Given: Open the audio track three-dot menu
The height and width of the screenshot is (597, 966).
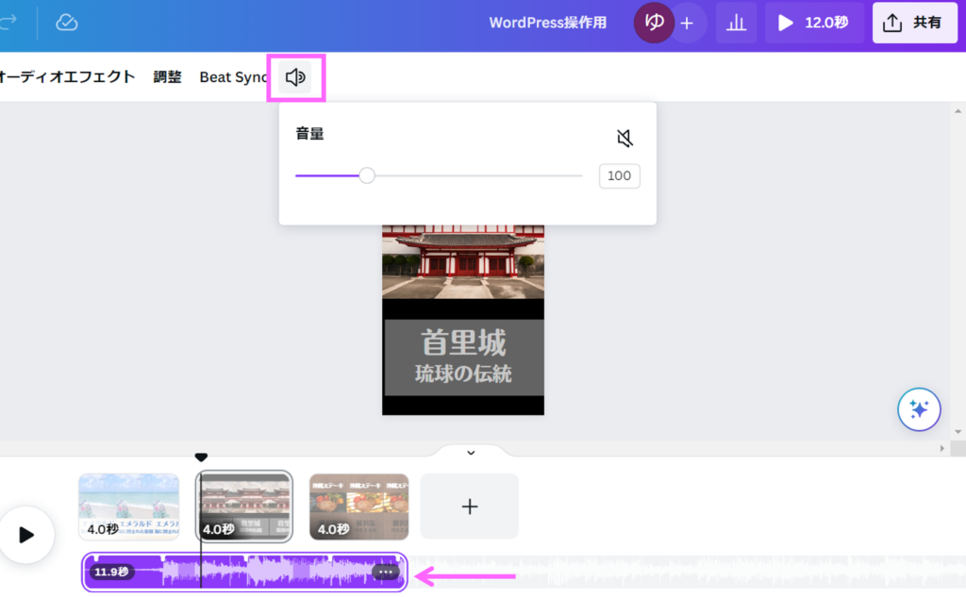Looking at the screenshot, I should (385, 572).
